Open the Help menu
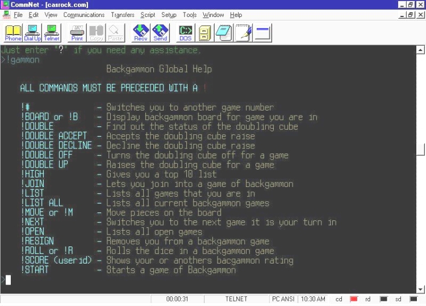 point(236,15)
